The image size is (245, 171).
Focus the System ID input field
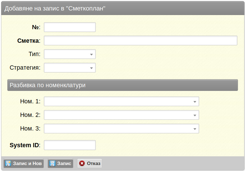coord(70,145)
